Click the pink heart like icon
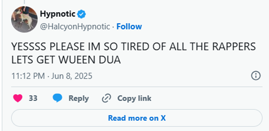Screen dimensions: 269x131 pyautogui.click(x=18, y=98)
